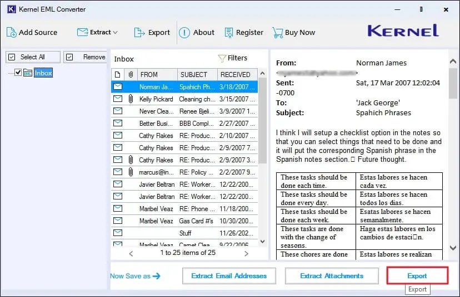Click envelope icon on Never Clea... row
Screen dimensions: 460x297
(x=118, y=111)
